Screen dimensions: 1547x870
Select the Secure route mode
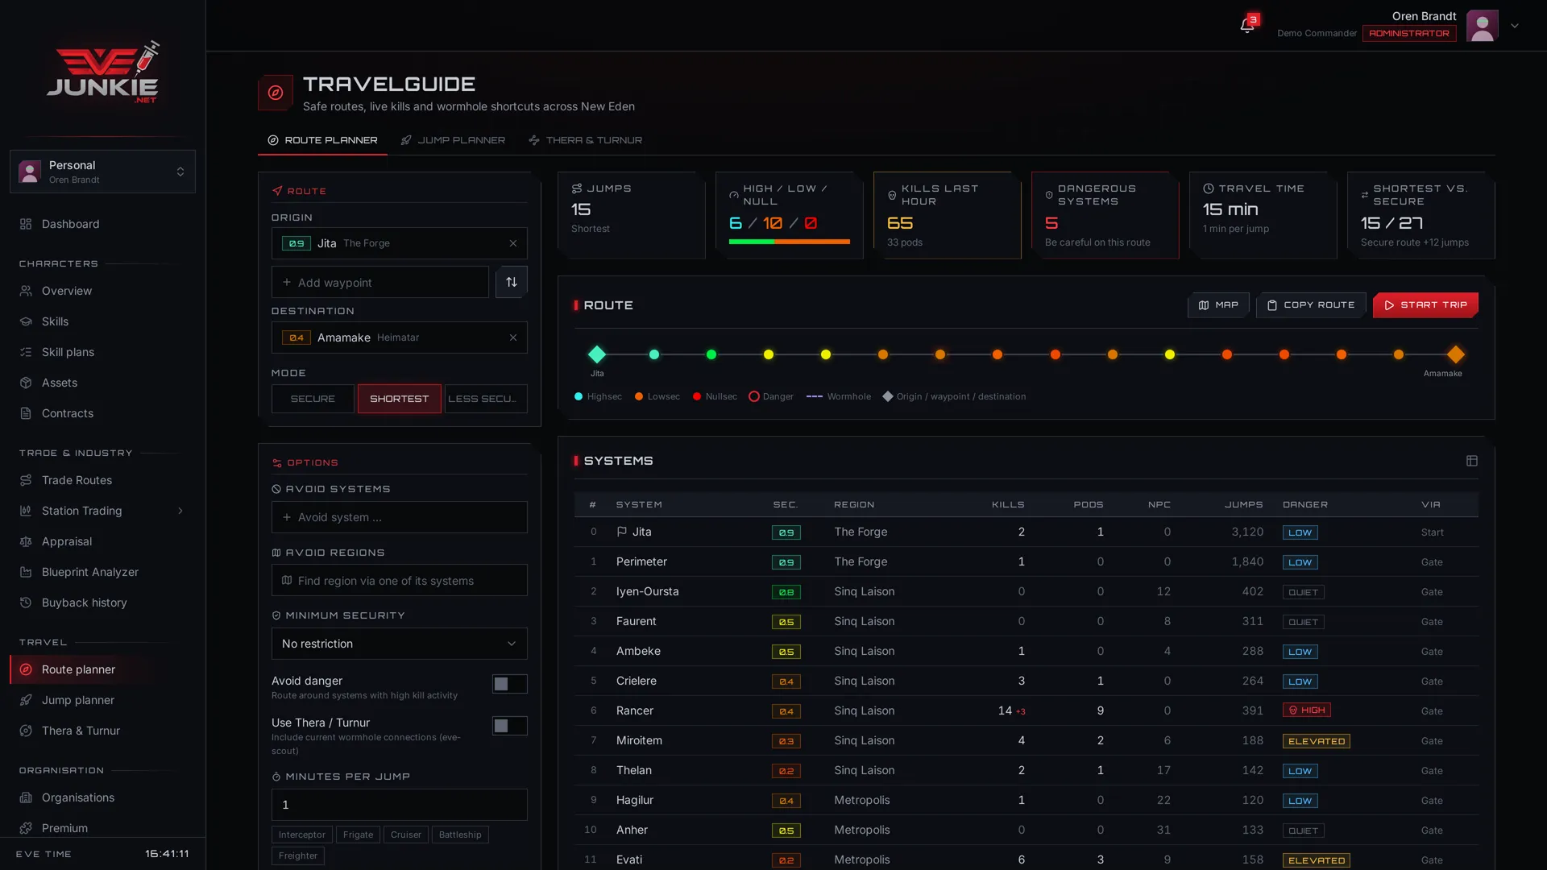click(x=313, y=399)
